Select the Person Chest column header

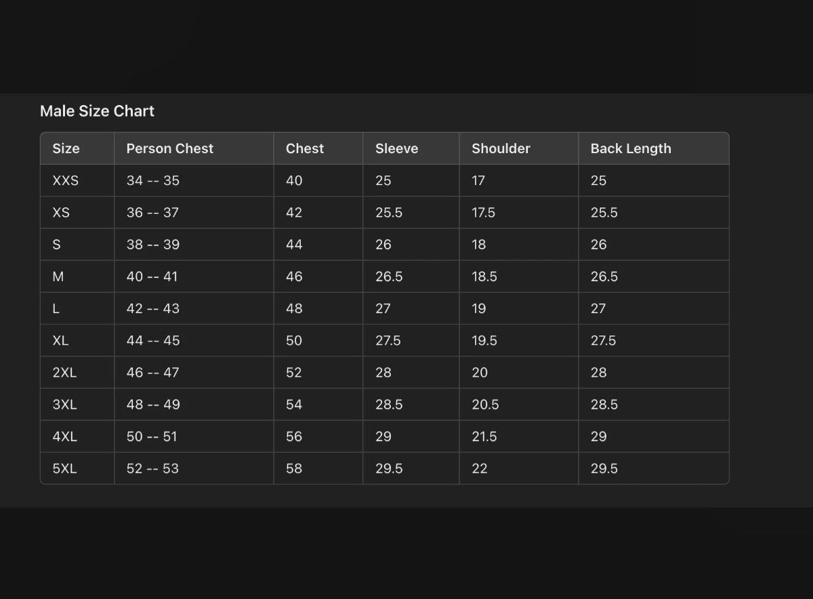[169, 148]
